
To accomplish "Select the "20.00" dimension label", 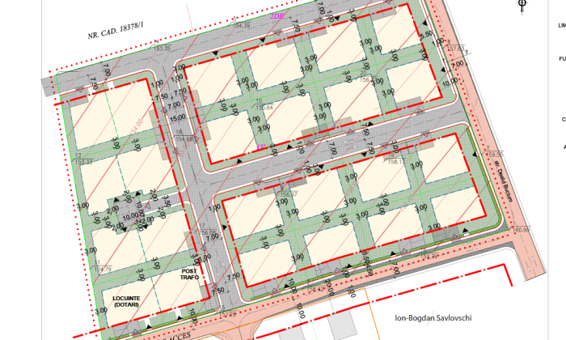I will point(329,288).
